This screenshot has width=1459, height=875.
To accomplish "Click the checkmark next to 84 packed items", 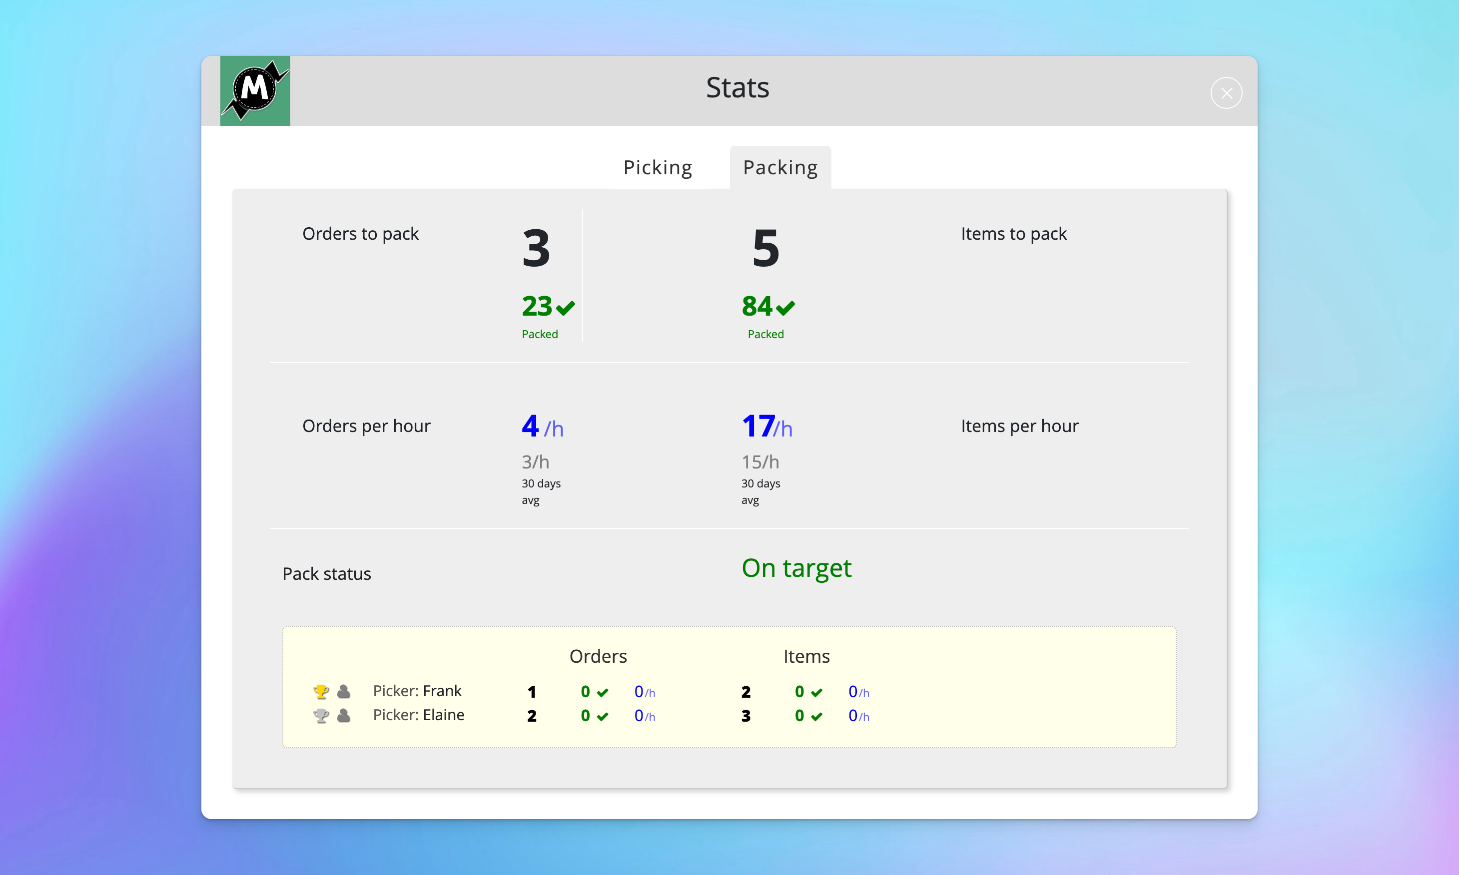I will [785, 308].
